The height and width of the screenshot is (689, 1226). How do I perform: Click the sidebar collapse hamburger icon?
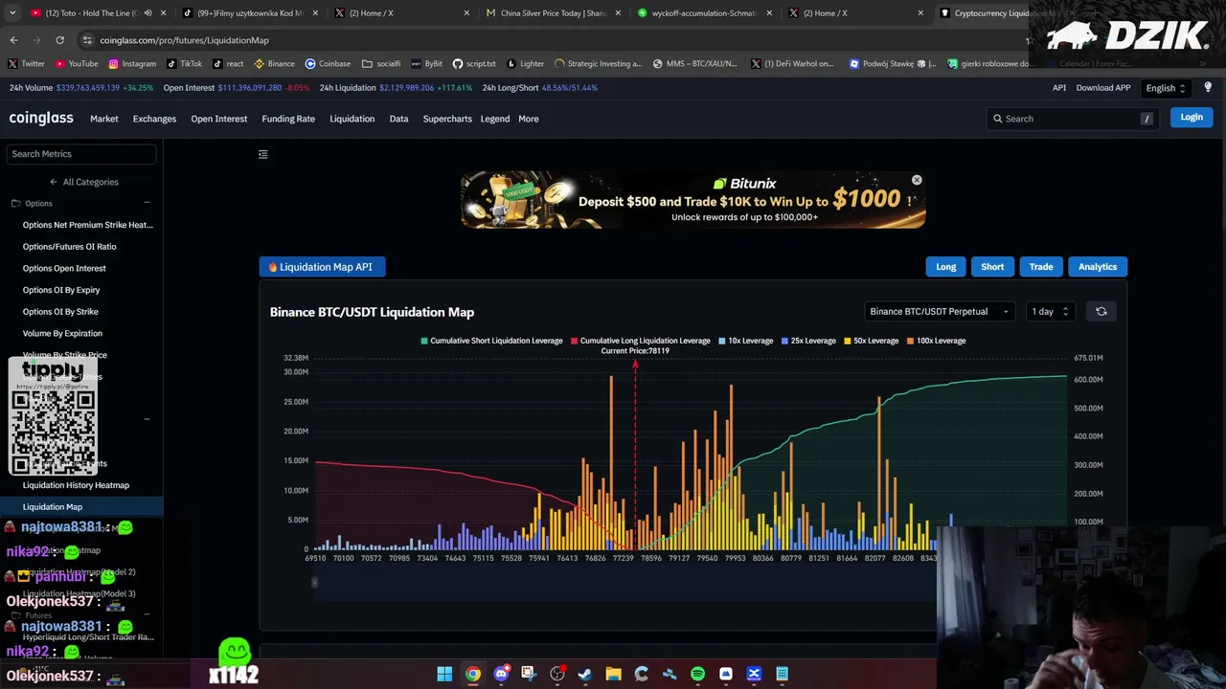pyautogui.click(x=263, y=154)
